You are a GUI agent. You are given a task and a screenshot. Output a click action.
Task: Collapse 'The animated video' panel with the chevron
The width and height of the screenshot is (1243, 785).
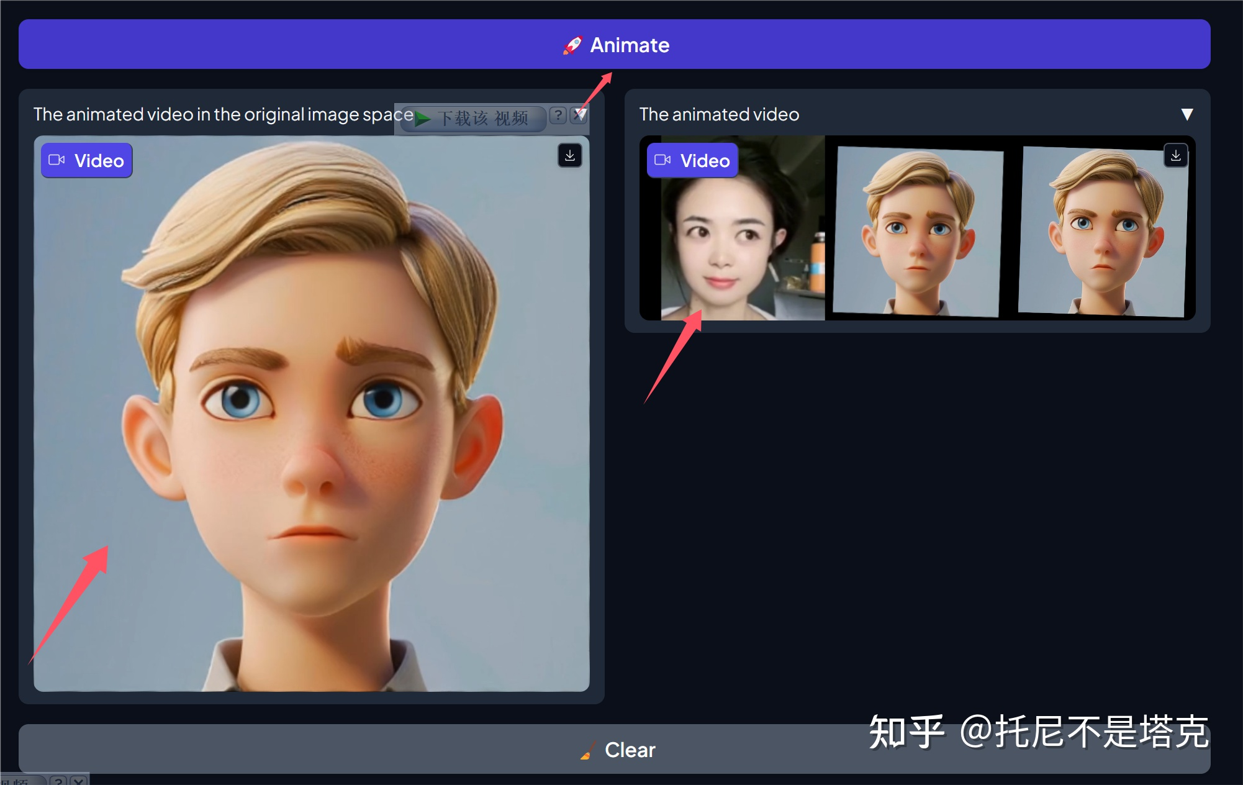(1187, 114)
